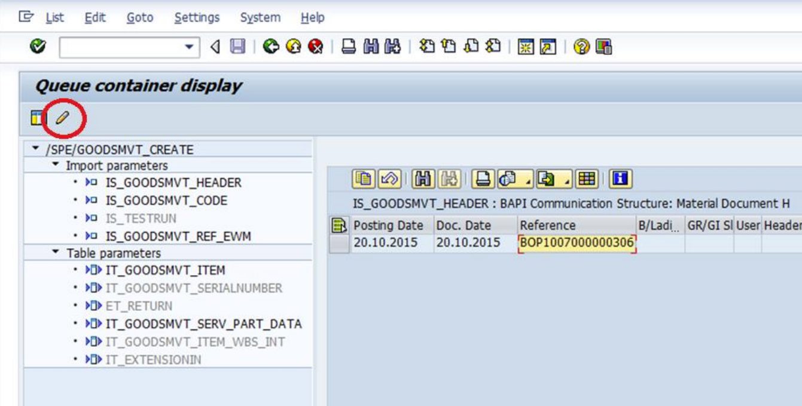Click the Print icon in main toolbar
This screenshot has width=802, height=406.
tap(349, 47)
